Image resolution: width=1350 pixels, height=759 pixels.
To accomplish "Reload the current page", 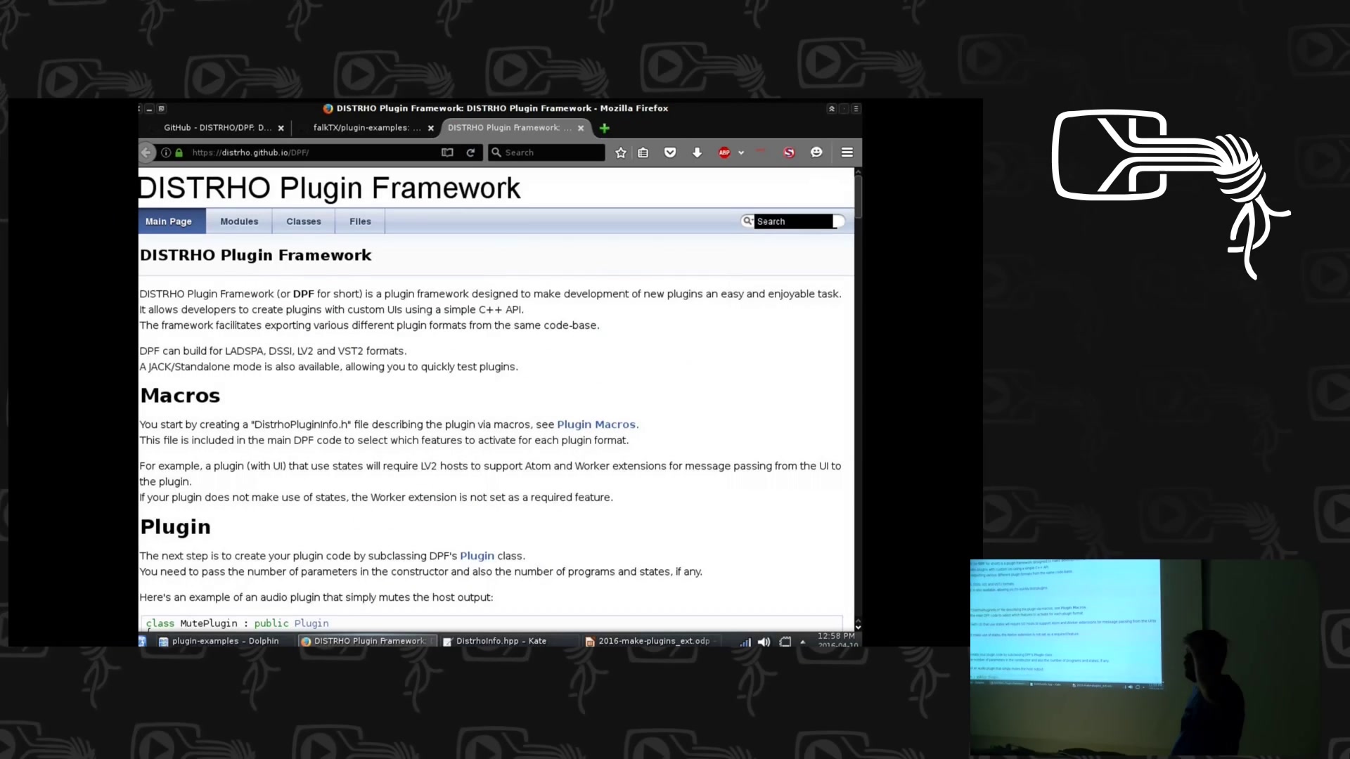I will [470, 153].
